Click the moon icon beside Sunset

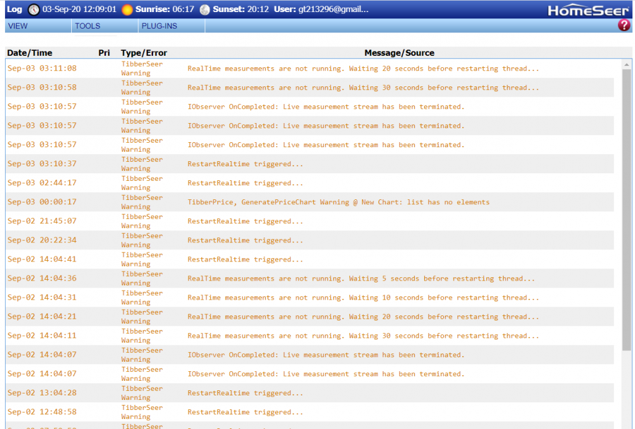click(x=204, y=10)
